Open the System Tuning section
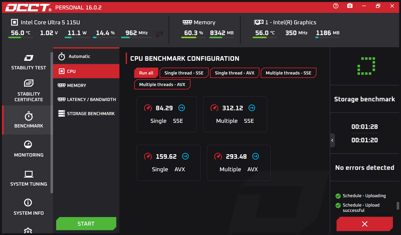This screenshot has height=235, width=401. pos(28,178)
